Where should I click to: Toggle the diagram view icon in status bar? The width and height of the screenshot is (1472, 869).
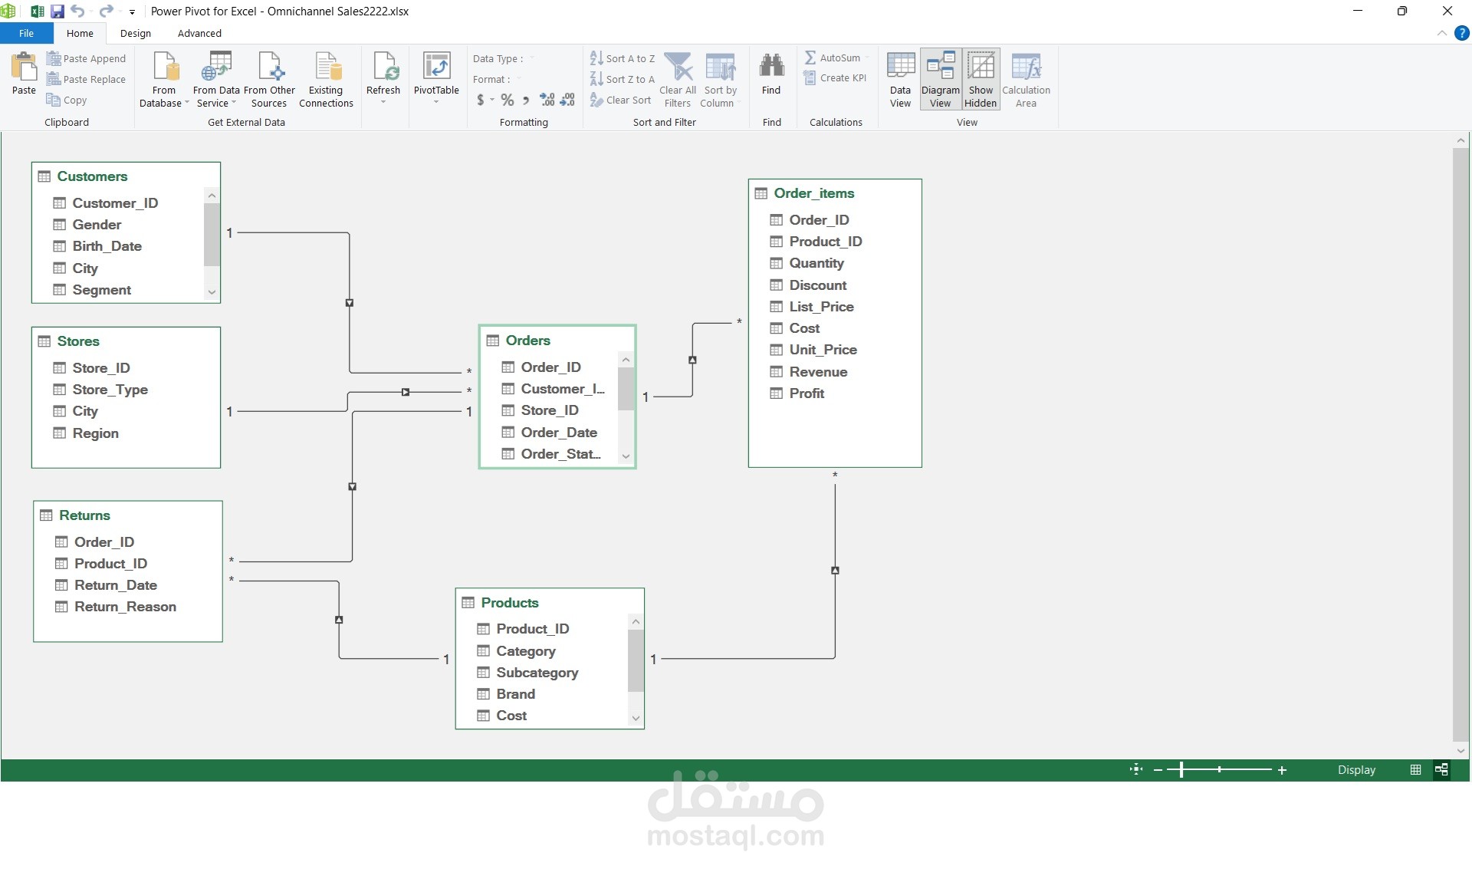point(1441,769)
